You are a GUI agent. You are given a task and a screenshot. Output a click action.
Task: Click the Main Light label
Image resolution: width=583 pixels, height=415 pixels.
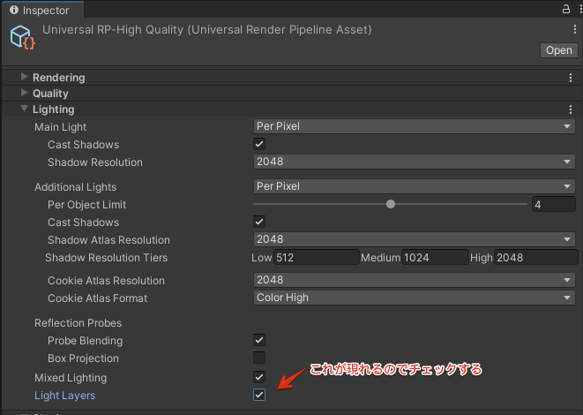pos(60,127)
